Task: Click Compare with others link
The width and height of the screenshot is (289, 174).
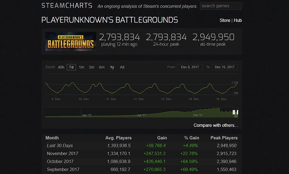Action: [x=216, y=125]
